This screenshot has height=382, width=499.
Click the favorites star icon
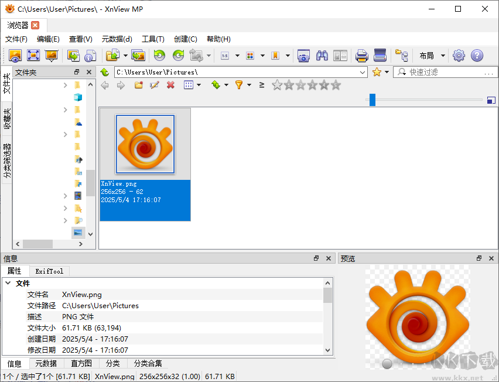pos(377,72)
